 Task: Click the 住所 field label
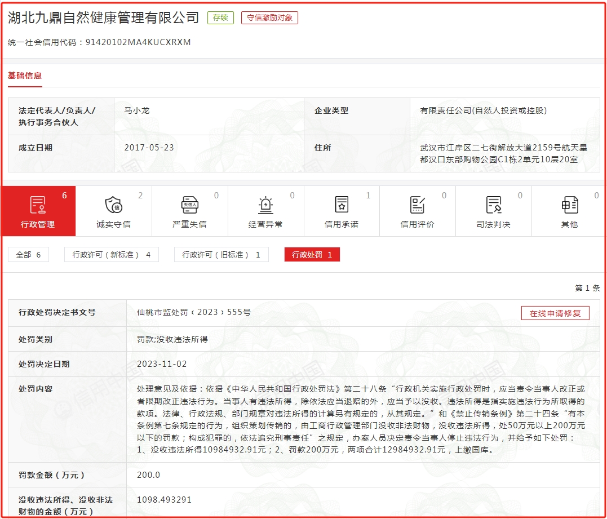coord(323,148)
